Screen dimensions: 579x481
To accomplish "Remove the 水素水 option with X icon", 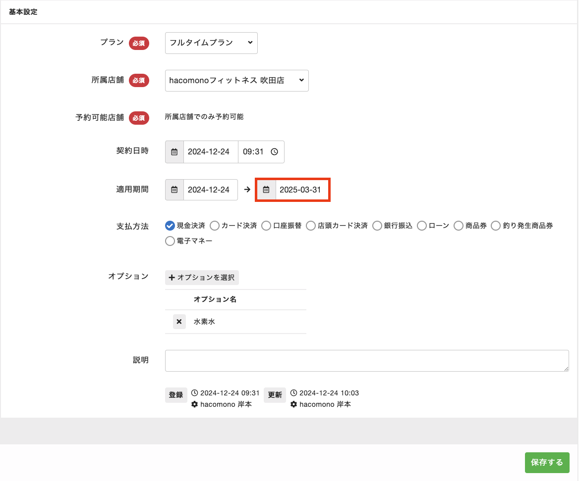I will click(x=179, y=322).
